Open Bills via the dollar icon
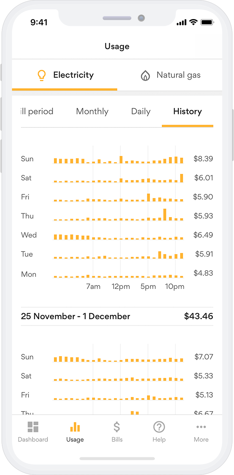Screen dimensions: 234x475 pos(117,427)
